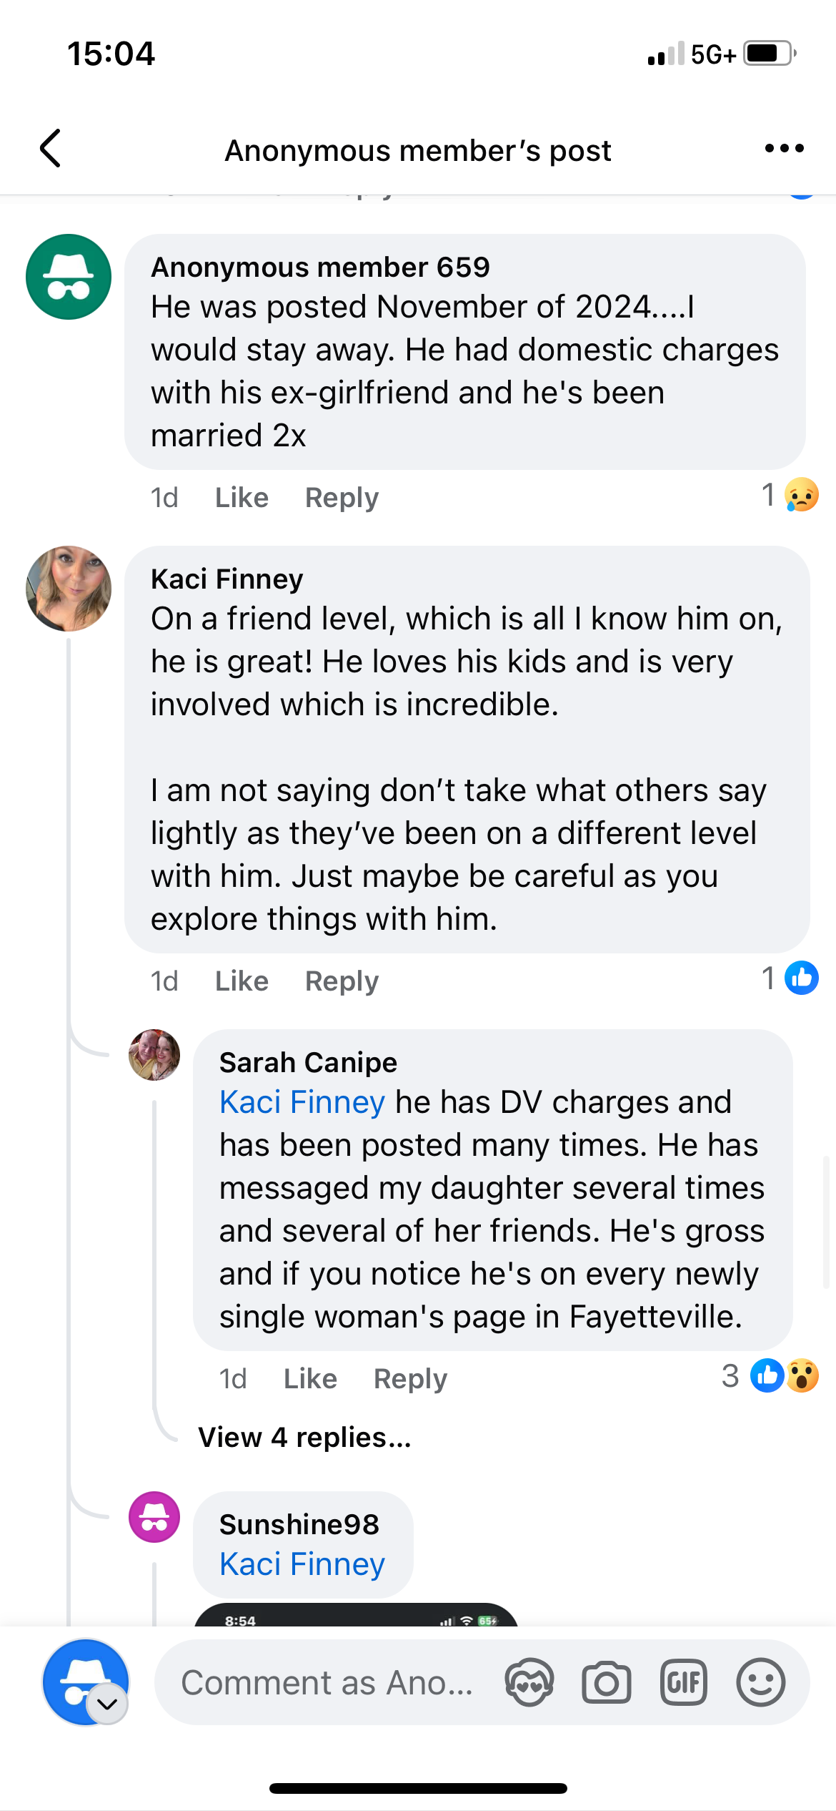
Task: Open the emoji picker smiley icon
Action: 760,1683
